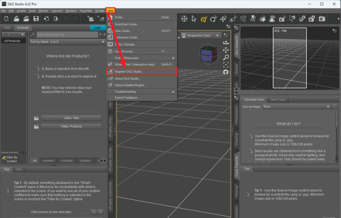Select the Translate move tool in toolbar

pos(223,19)
